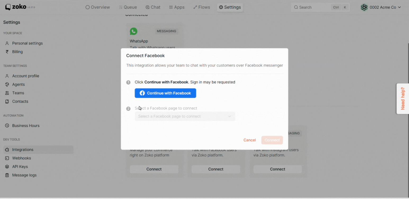This screenshot has height=199, width=409.
Task: Click the WhatsApp icon on the card
Action: click(x=134, y=31)
